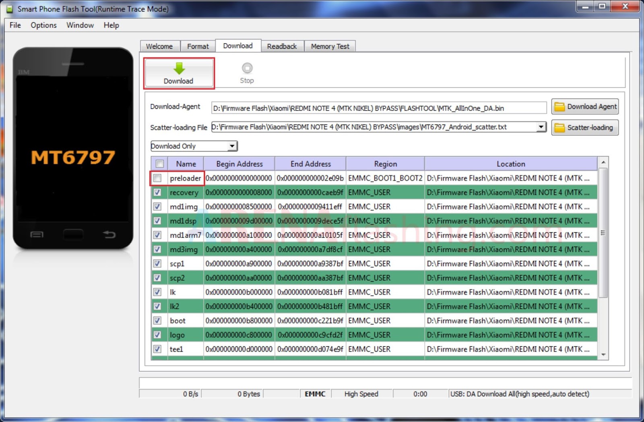The image size is (644, 422).
Task: Click the Smart Phone Flash Tool title icon
Action: coord(10,9)
